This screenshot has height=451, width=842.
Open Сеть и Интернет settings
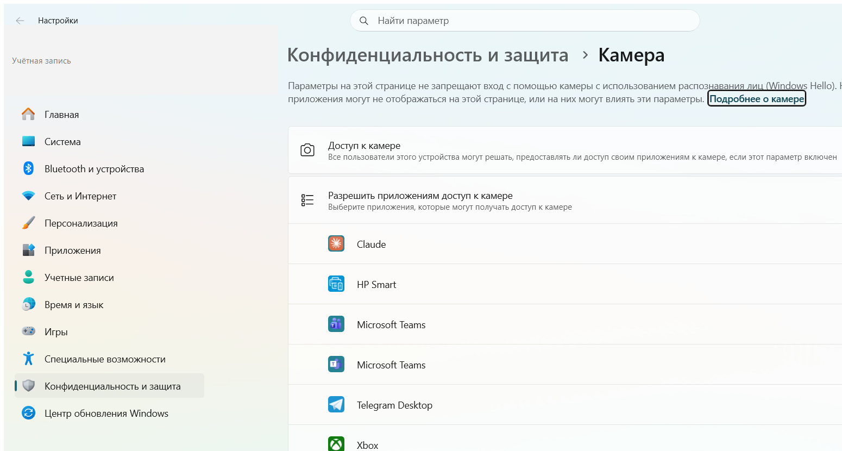pos(109,196)
